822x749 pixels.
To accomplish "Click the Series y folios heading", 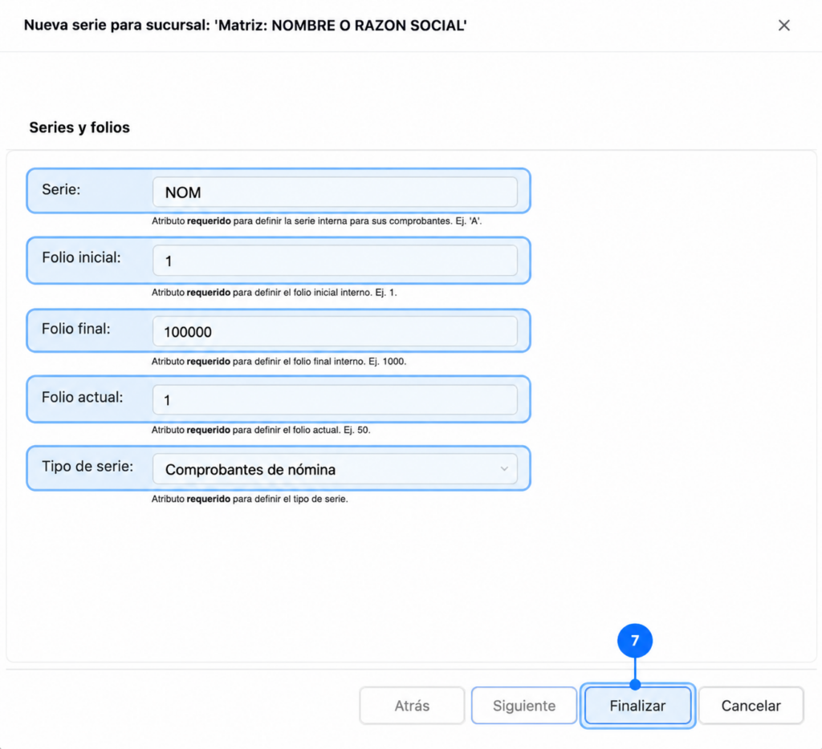I will click(x=79, y=128).
